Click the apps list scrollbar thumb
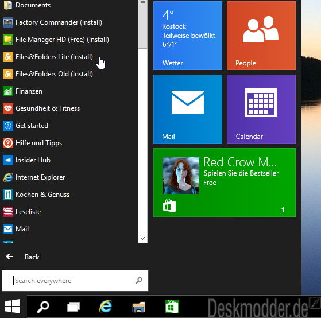 click(x=142, y=24)
